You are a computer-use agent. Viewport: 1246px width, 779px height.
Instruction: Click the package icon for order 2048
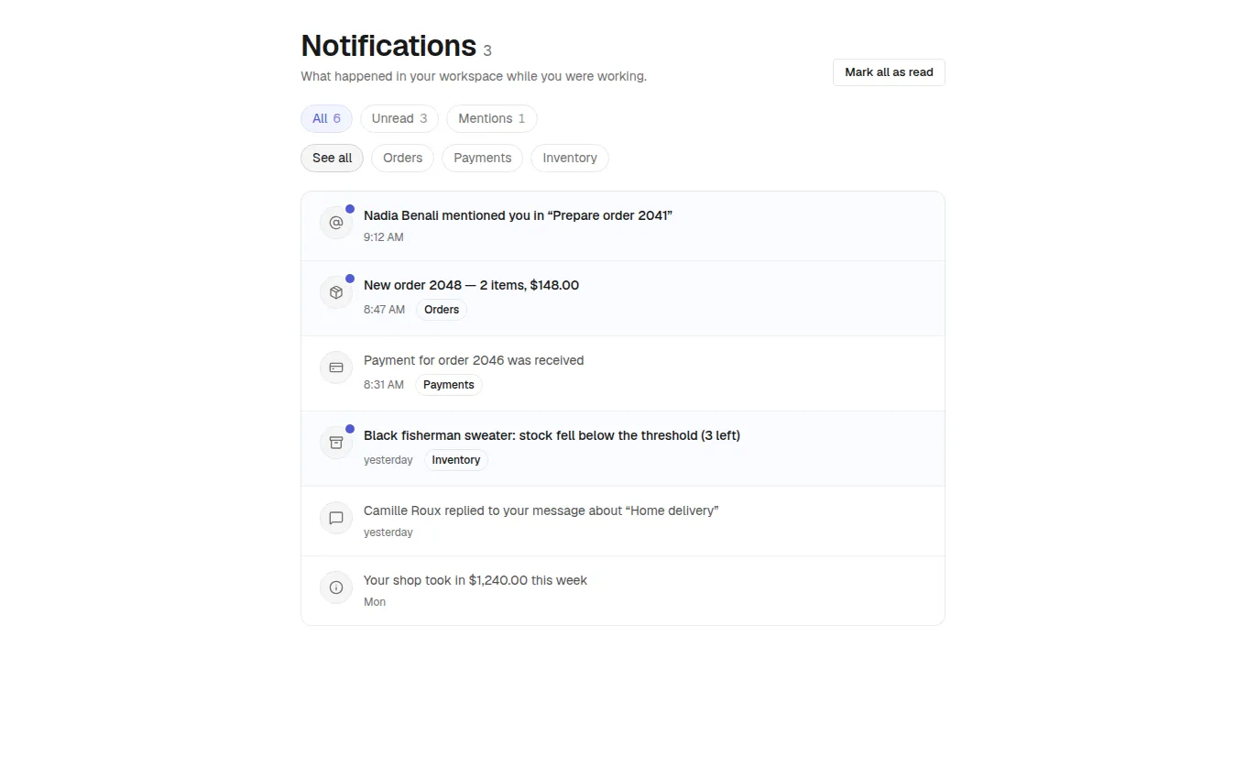(336, 292)
